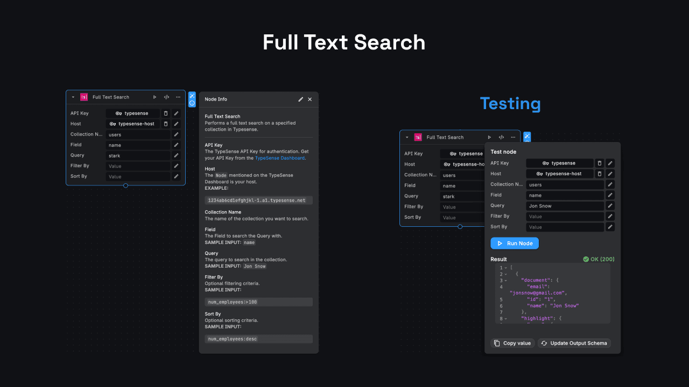
Task: Click the Query input showing Jon Snow
Action: (565, 206)
